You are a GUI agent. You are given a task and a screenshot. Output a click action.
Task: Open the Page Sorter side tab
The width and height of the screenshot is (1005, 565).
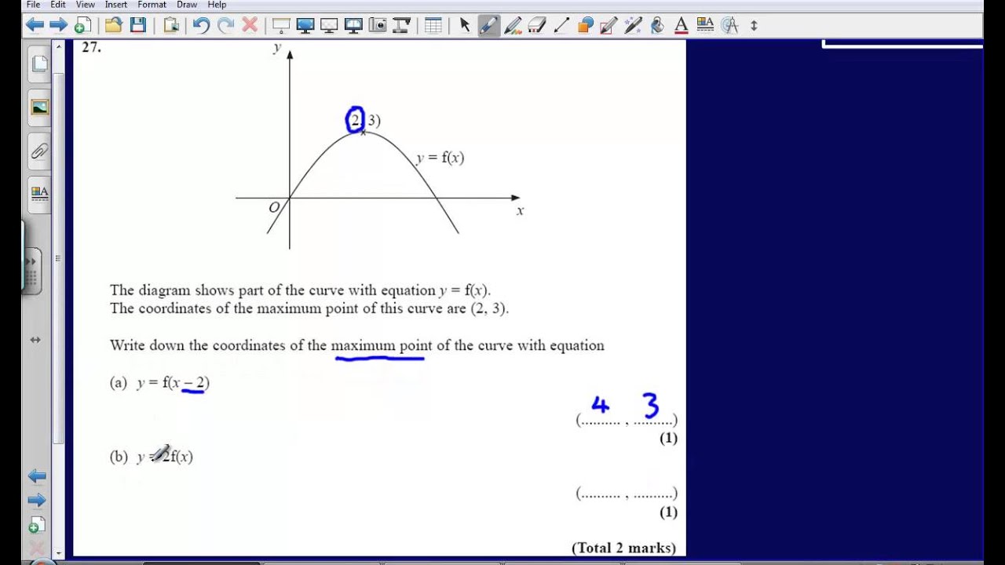(x=38, y=64)
